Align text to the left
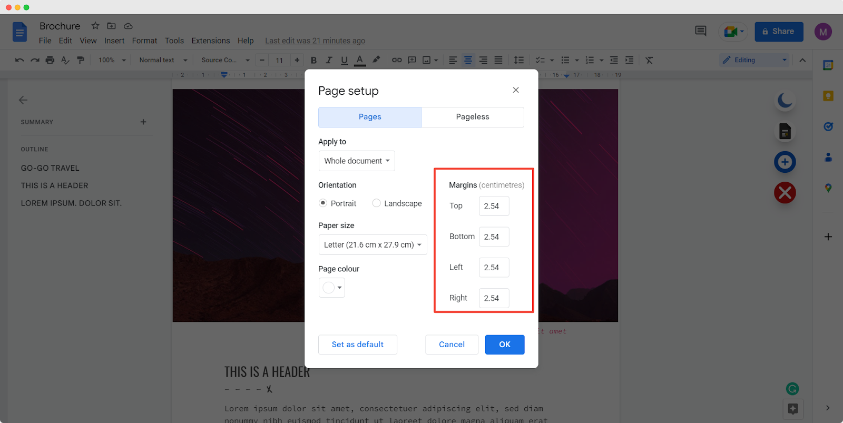Screen dimensions: 843x423 (x=453, y=60)
